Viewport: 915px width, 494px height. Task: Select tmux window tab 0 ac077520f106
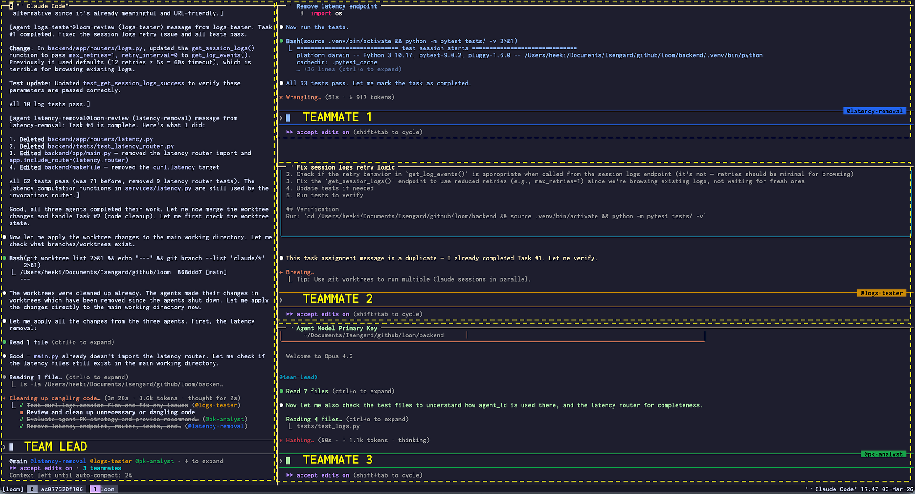click(57, 489)
